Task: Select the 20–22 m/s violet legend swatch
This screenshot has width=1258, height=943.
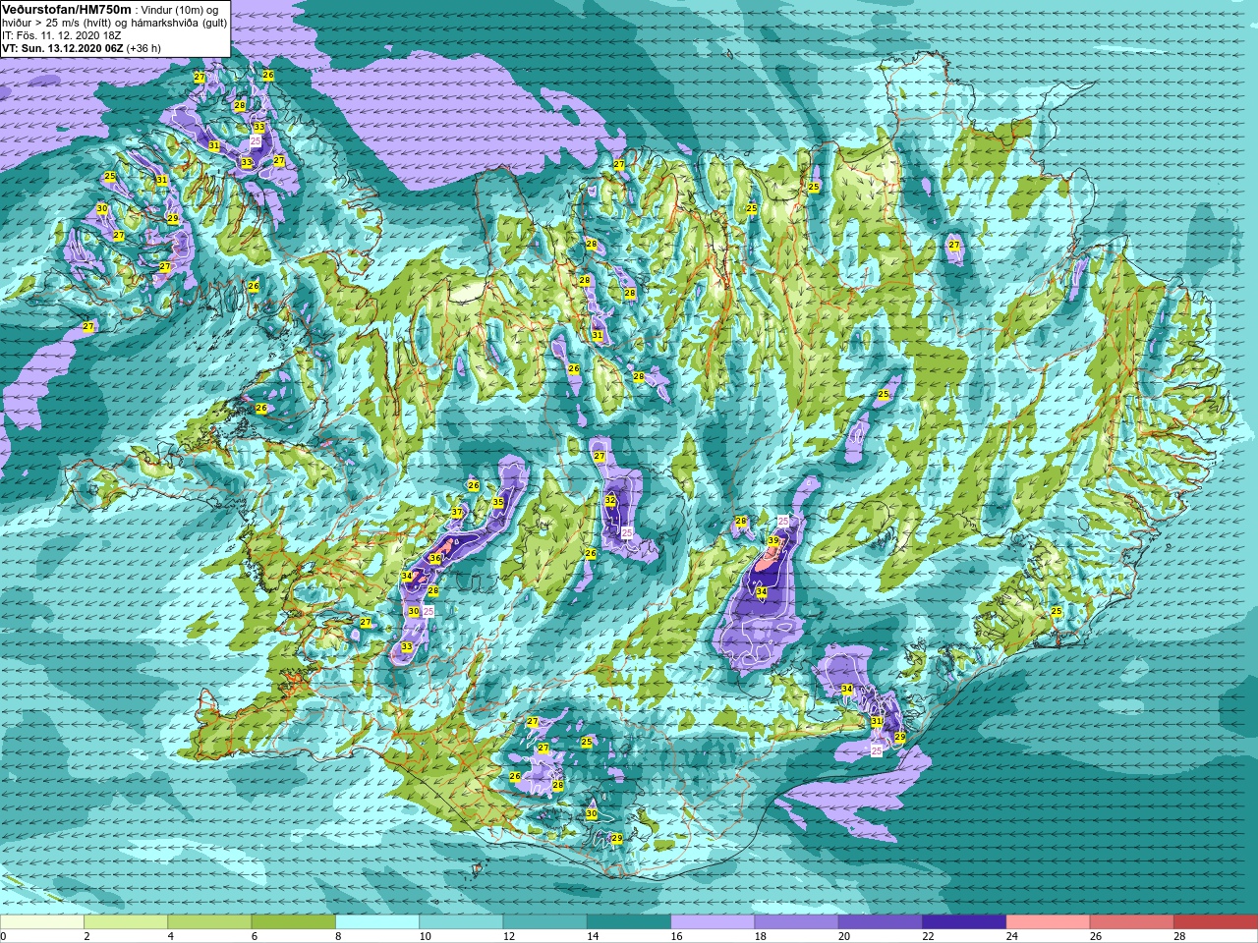Action: (881, 922)
